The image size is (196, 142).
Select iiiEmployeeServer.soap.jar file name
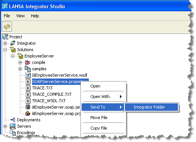tap(56, 107)
